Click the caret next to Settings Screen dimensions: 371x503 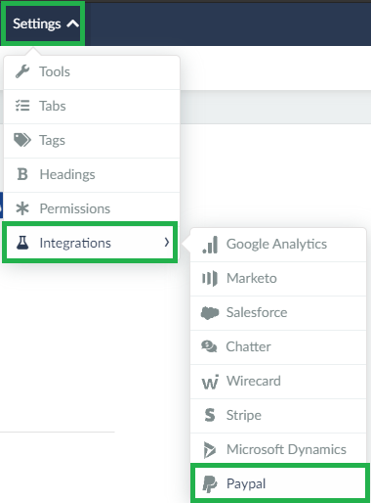tap(73, 23)
